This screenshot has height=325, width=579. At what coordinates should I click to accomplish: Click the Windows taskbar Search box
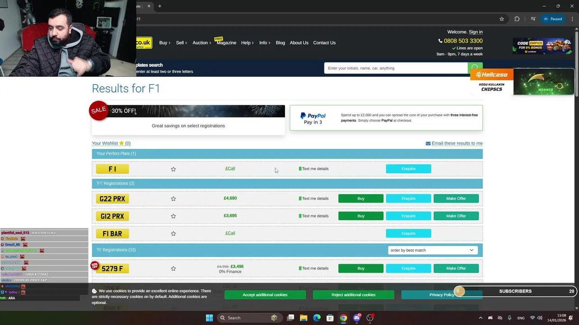tap(249, 318)
